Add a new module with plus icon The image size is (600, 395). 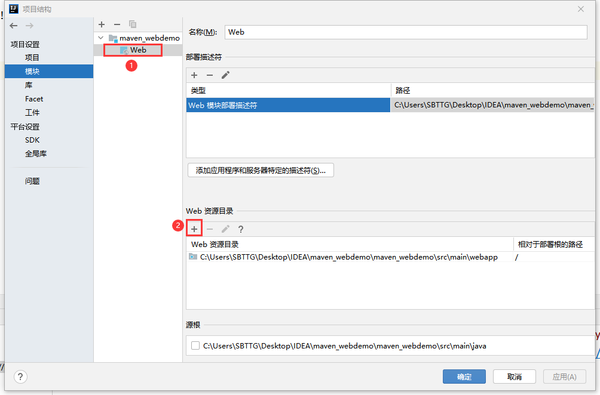102,24
